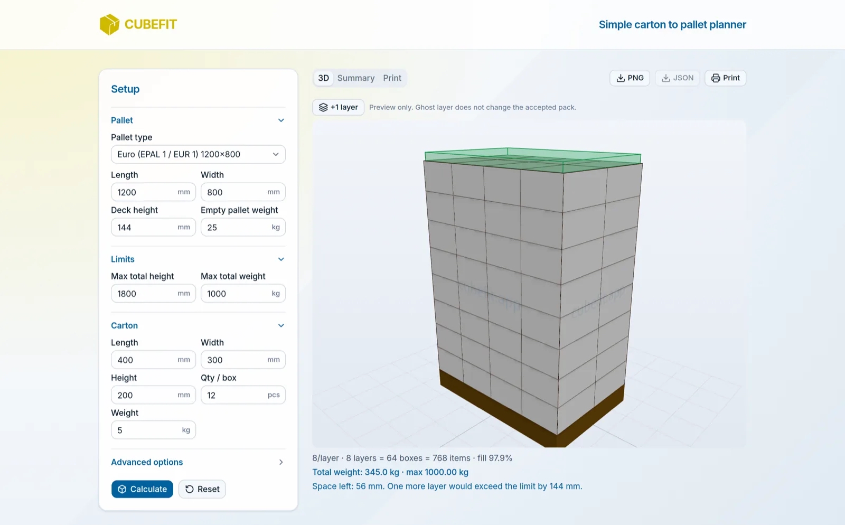Click the 'Space left: 56 mm' message
The height and width of the screenshot is (525, 845).
coord(447,486)
